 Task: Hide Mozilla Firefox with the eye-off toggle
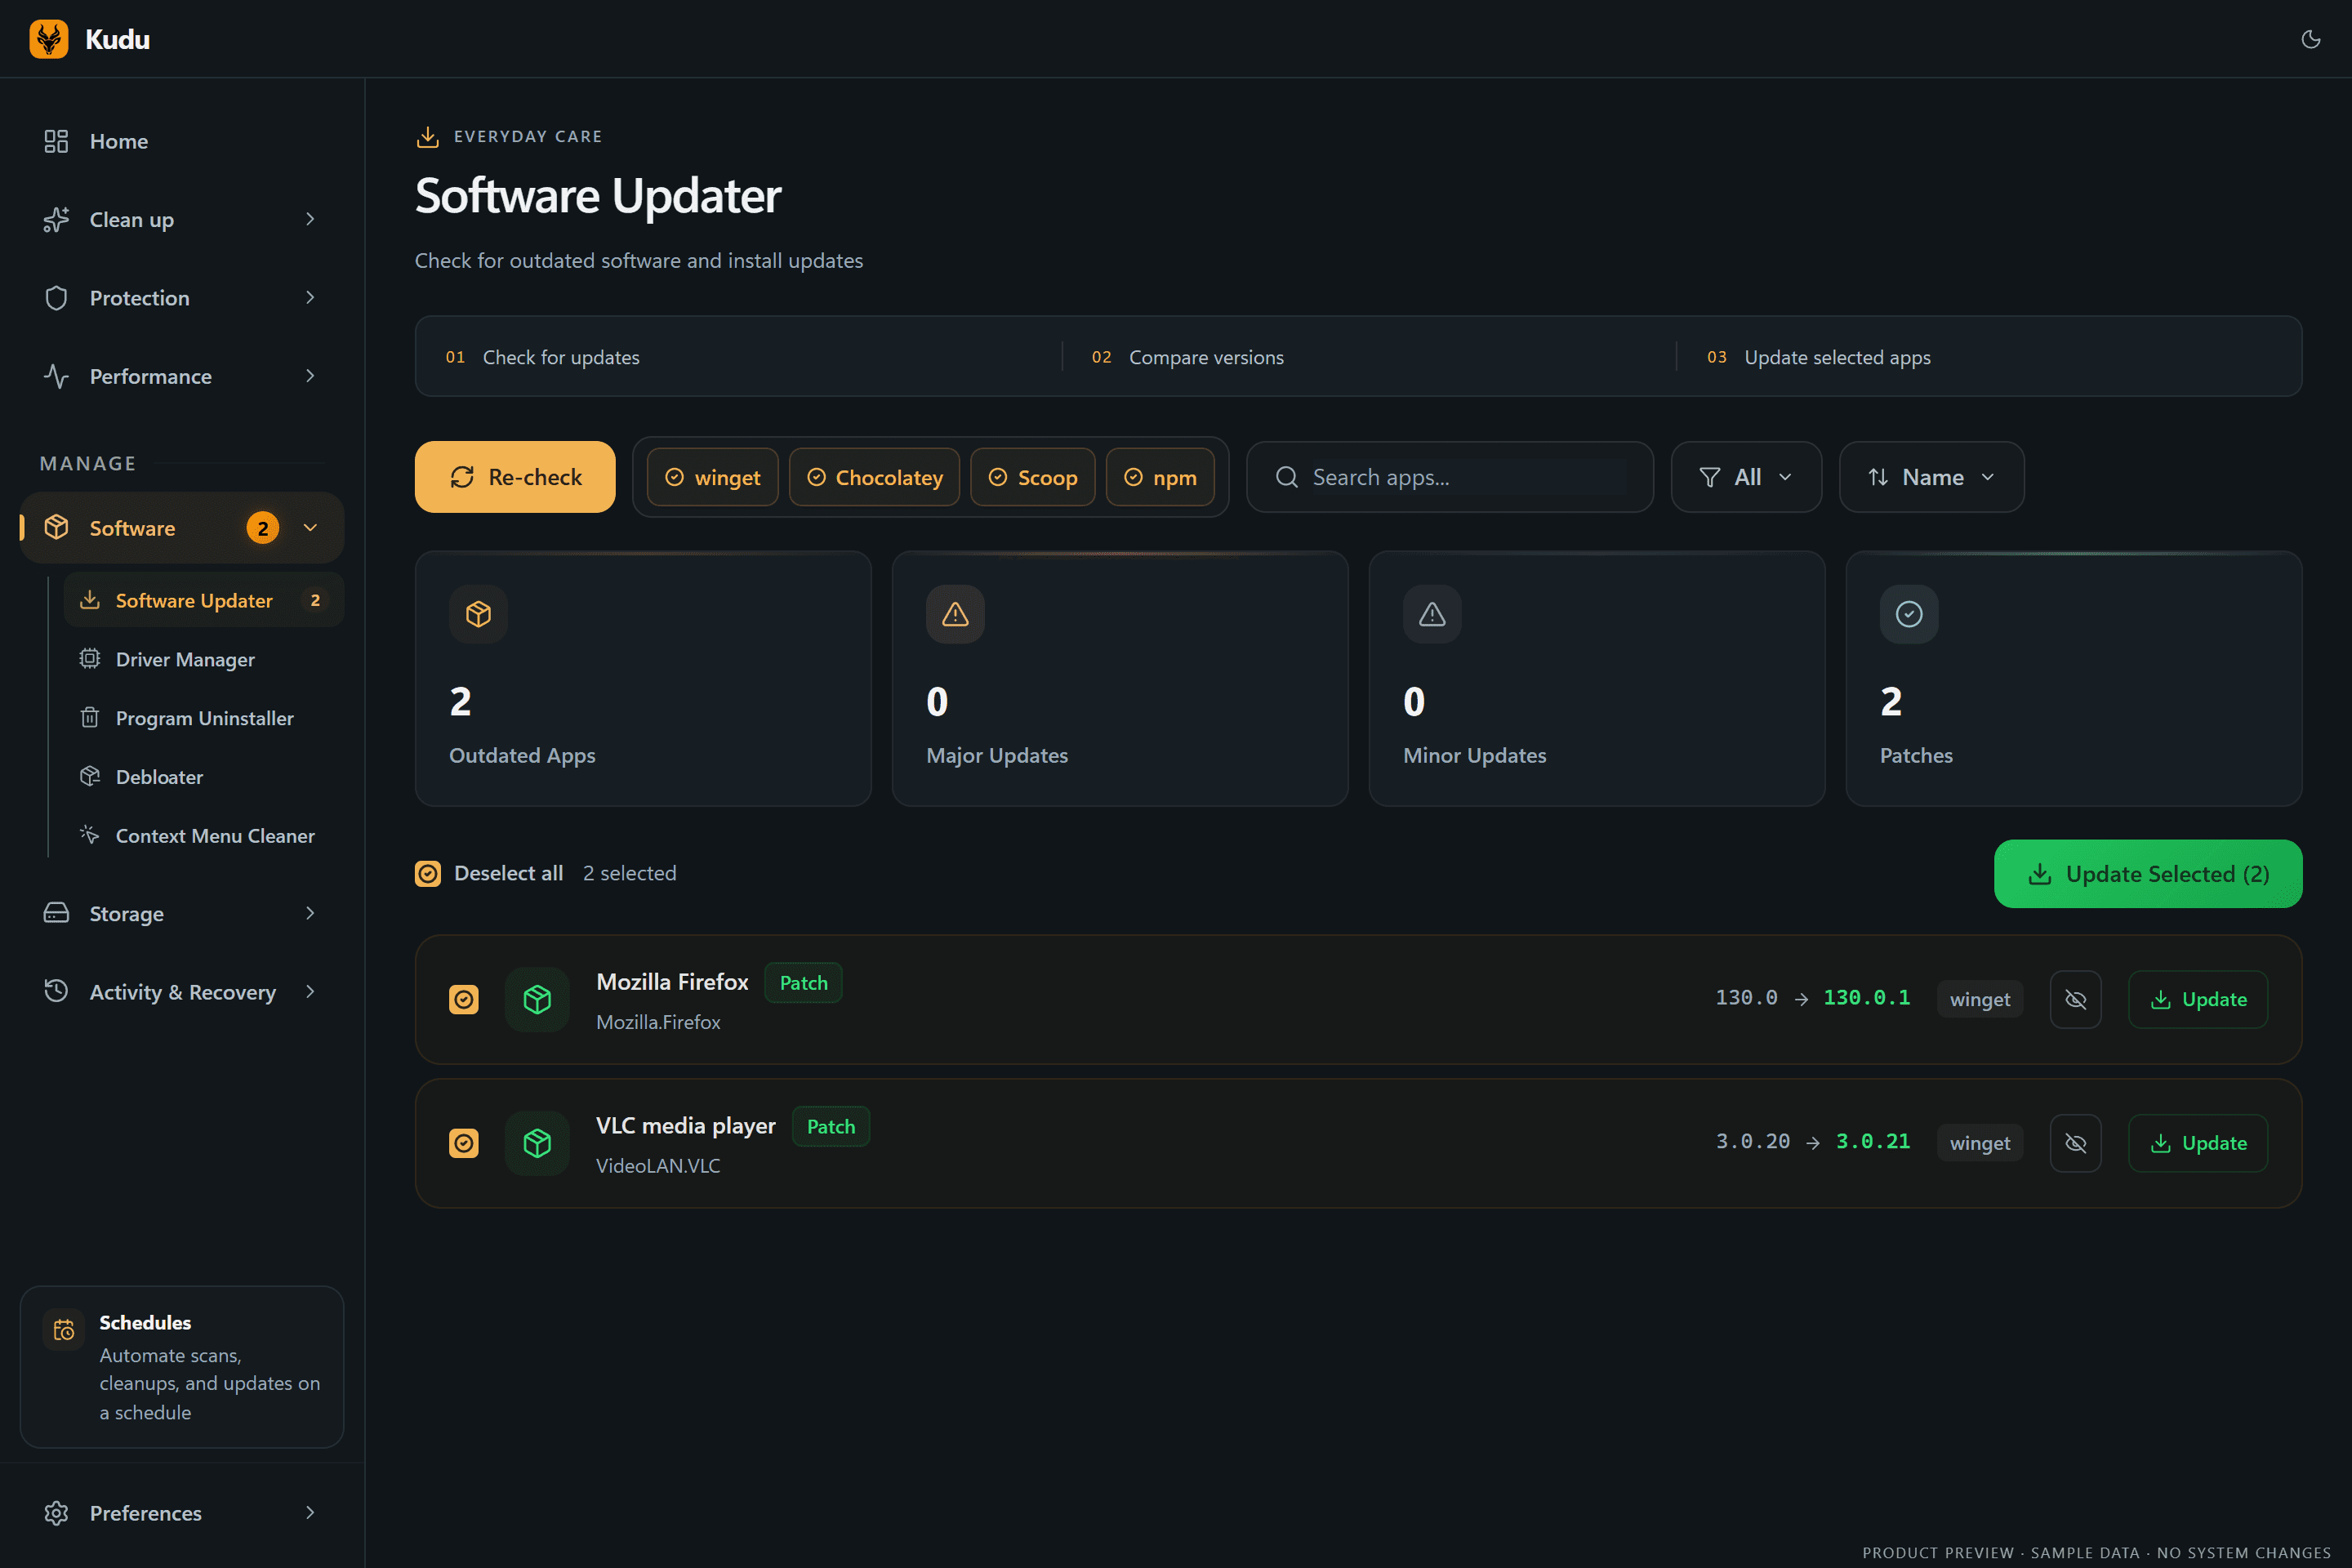click(2076, 999)
